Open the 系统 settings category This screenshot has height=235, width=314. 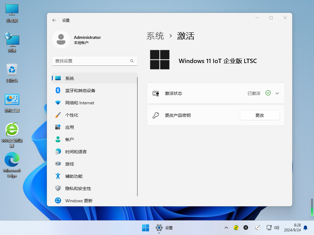pyautogui.click(x=94, y=78)
